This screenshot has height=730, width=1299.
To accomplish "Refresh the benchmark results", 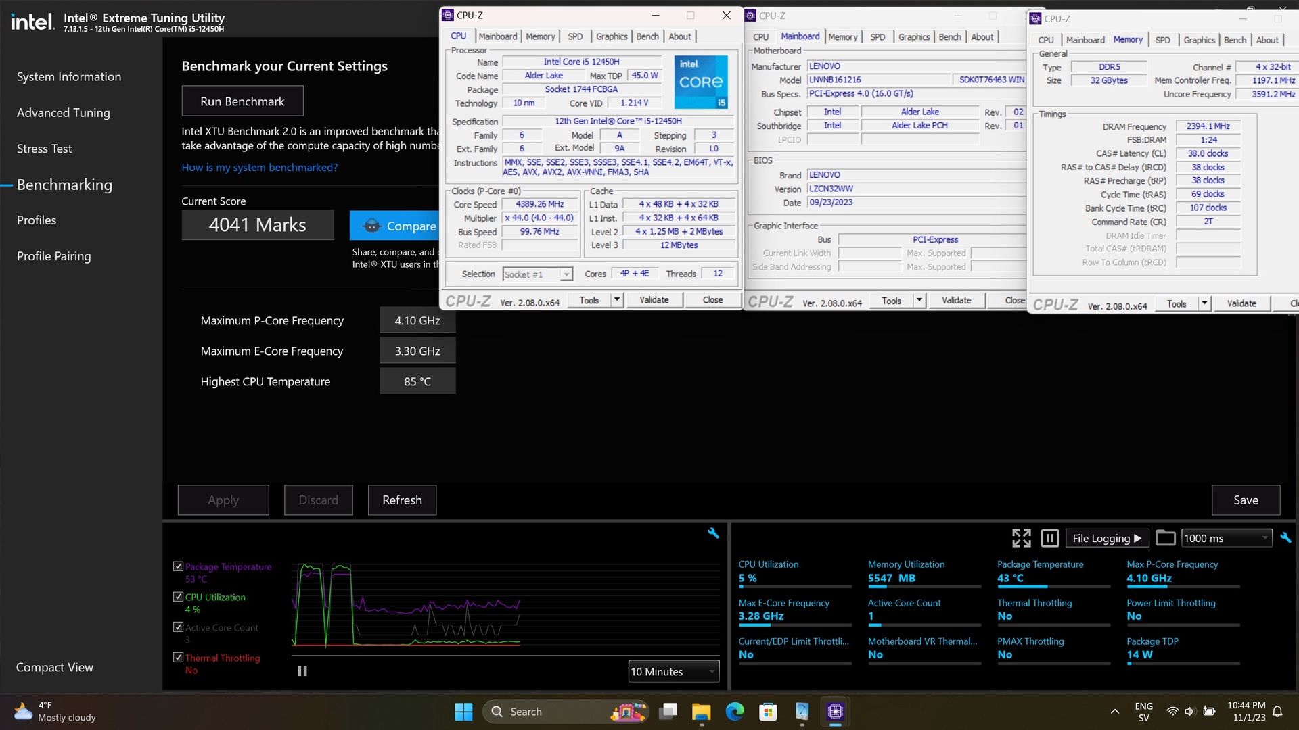I will tap(402, 500).
